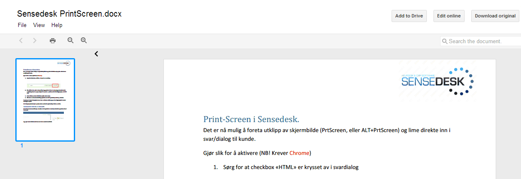Click the red word 'Chrome'

(299, 153)
